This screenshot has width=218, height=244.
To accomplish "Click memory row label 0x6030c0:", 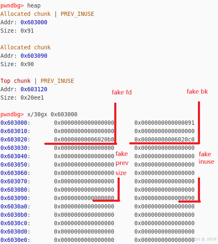I will 15,223.
